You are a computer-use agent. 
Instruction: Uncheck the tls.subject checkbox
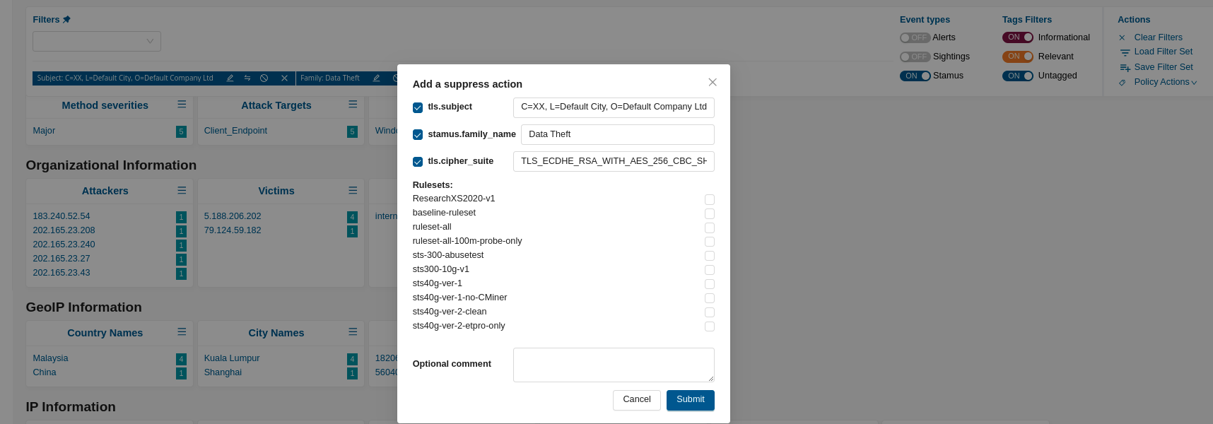pyautogui.click(x=418, y=107)
